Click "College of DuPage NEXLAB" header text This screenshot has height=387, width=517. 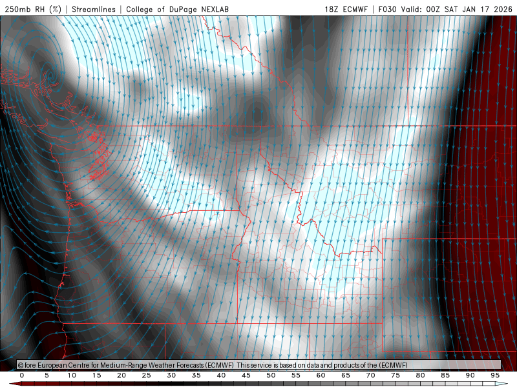(x=177, y=9)
